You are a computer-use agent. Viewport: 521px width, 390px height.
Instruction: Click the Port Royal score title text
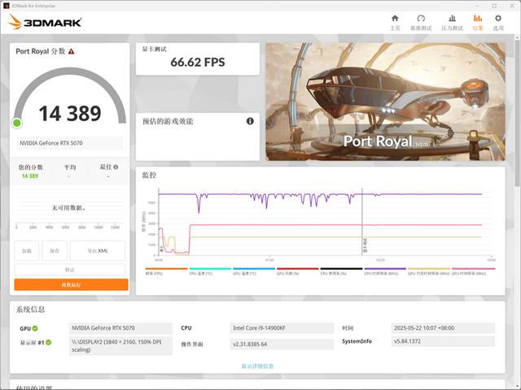coord(41,51)
